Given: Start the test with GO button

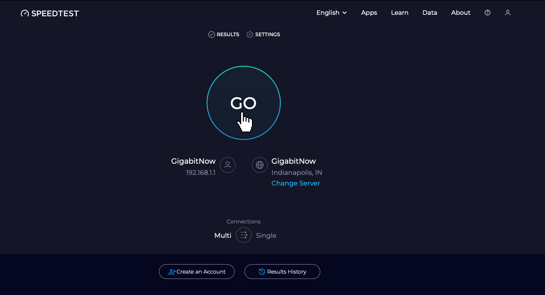Looking at the screenshot, I should pos(244,103).
